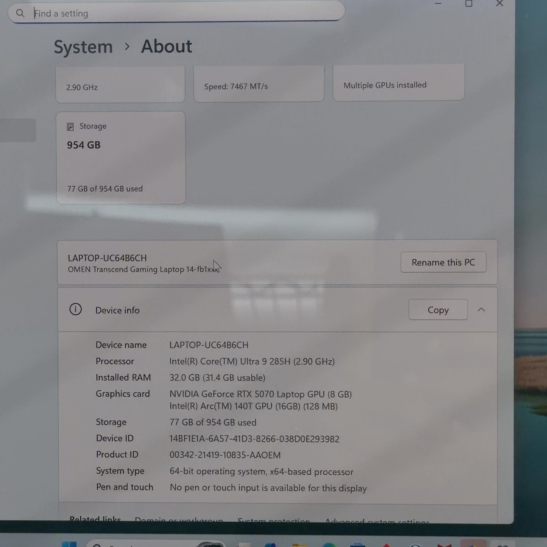This screenshot has height=547, width=547.
Task: Click '77 GB of 954 GB used' on the Storage card
Action: click(x=105, y=189)
